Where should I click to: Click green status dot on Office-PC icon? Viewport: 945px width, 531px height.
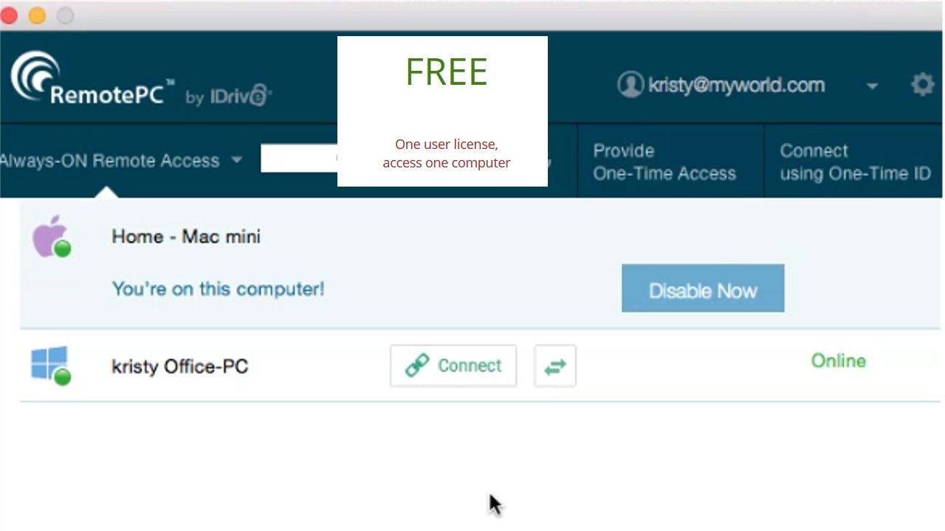coord(63,377)
